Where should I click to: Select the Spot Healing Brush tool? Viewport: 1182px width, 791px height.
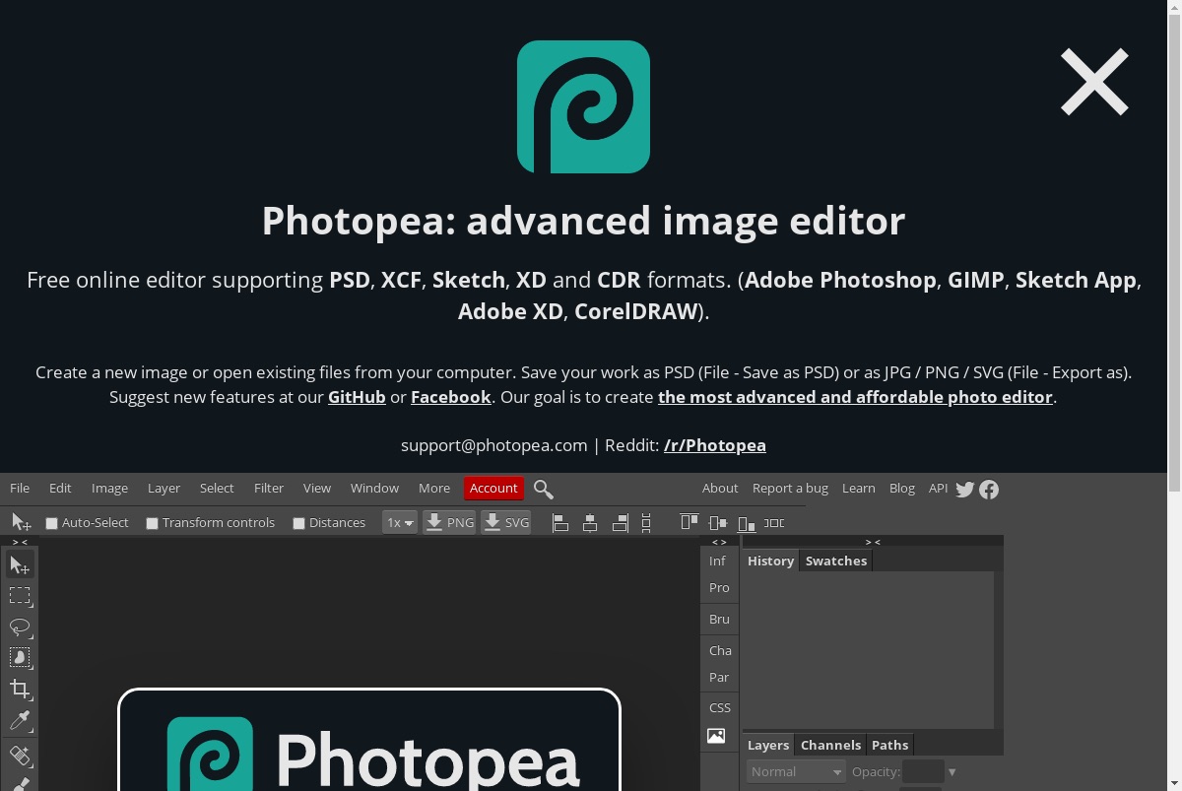(20, 756)
